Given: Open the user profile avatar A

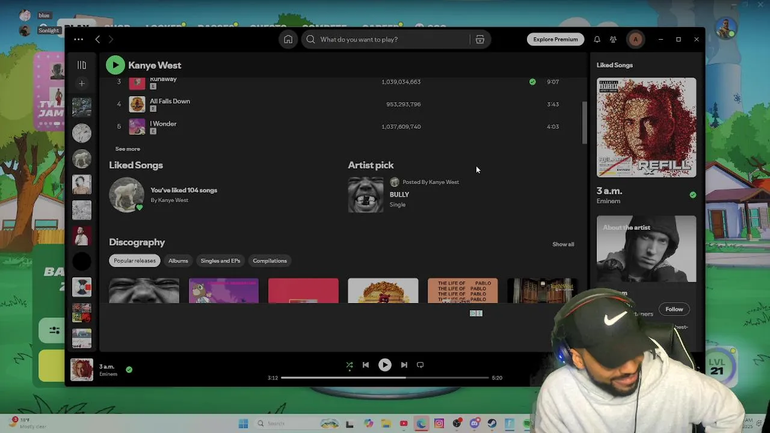Looking at the screenshot, I should pyautogui.click(x=635, y=39).
